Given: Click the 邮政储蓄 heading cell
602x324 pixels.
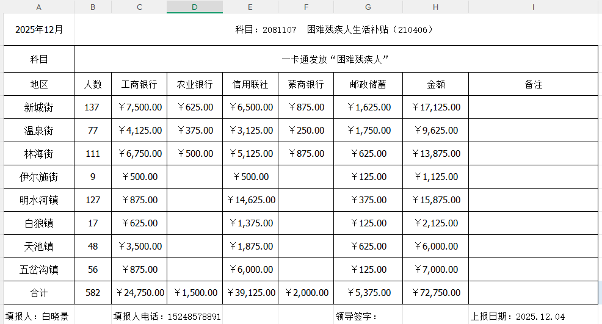Looking at the screenshot, I should click(x=368, y=84).
